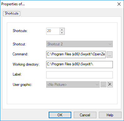Viewport: 124px width, 121px height.
Task: Click the Cancel button
Action: point(85,115)
